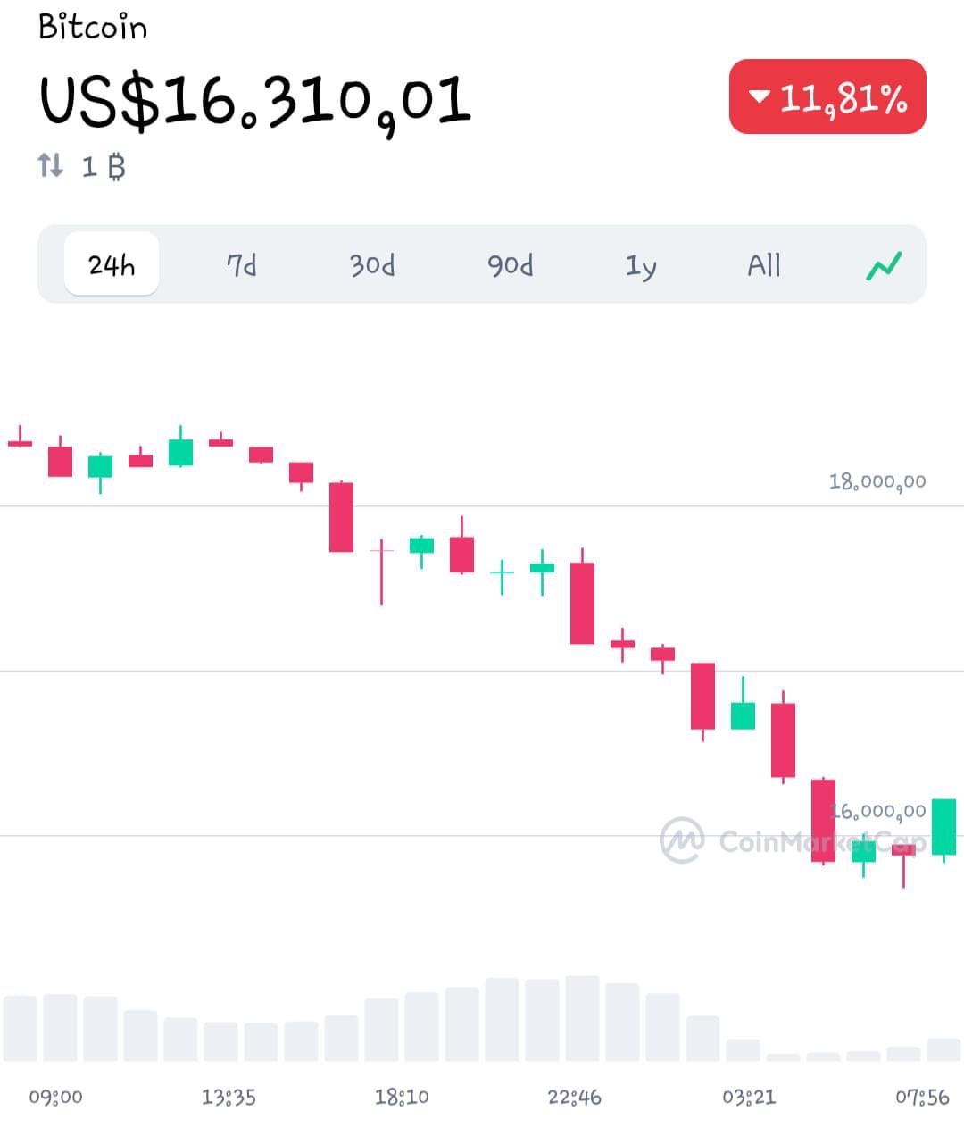Select the 24h time range tab
This screenshot has width=964, height=1136.
click(112, 265)
